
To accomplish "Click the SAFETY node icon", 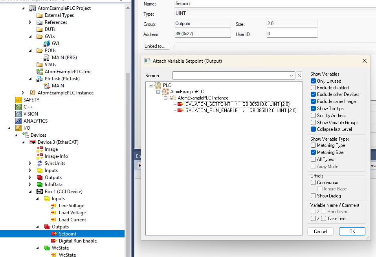I will [18, 100].
